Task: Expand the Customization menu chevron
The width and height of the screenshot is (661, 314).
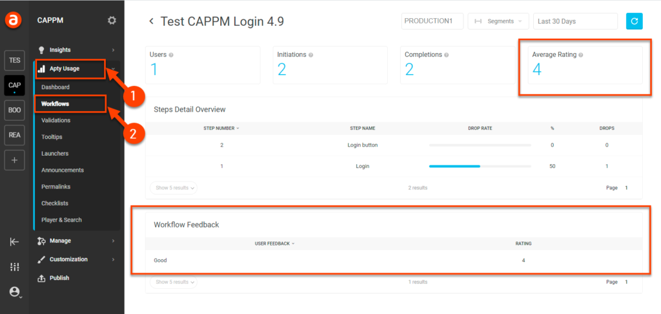Action: pyautogui.click(x=113, y=260)
